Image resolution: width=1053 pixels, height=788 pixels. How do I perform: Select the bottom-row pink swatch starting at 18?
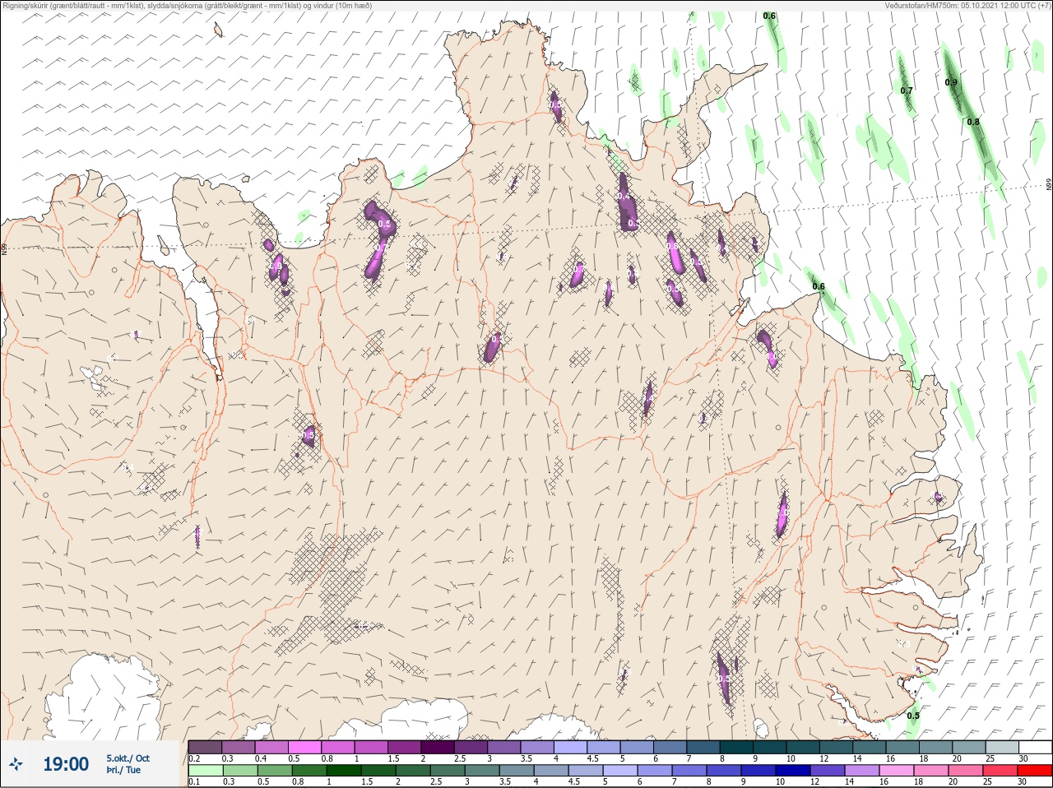(x=933, y=771)
